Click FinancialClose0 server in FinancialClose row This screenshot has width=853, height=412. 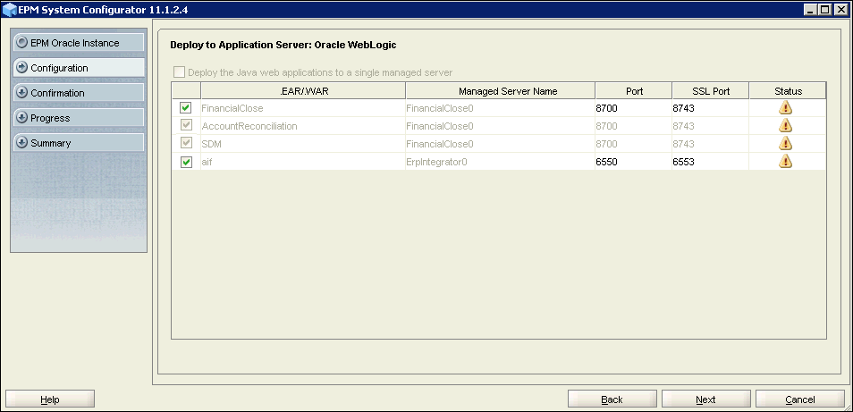(500, 108)
